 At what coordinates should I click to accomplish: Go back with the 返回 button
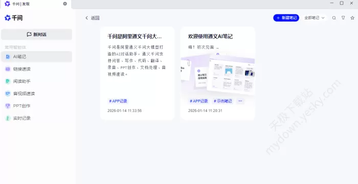(x=92, y=18)
